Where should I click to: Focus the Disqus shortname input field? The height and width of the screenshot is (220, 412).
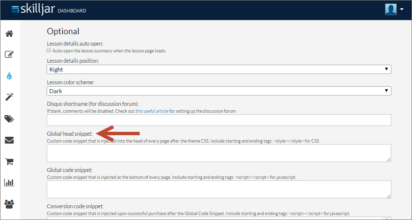(219, 120)
